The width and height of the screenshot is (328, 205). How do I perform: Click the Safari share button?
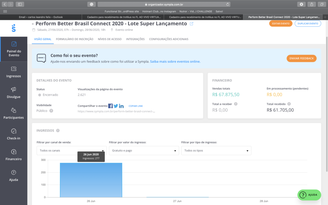pos(312,4)
